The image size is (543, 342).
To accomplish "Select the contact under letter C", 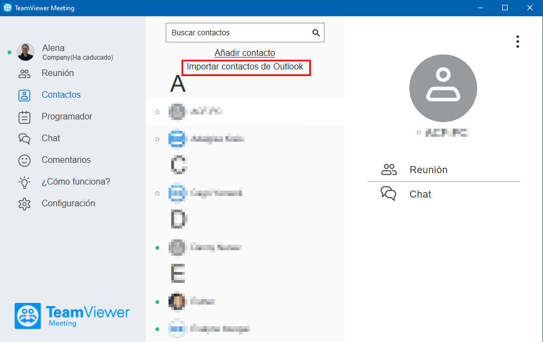I will coord(245,193).
